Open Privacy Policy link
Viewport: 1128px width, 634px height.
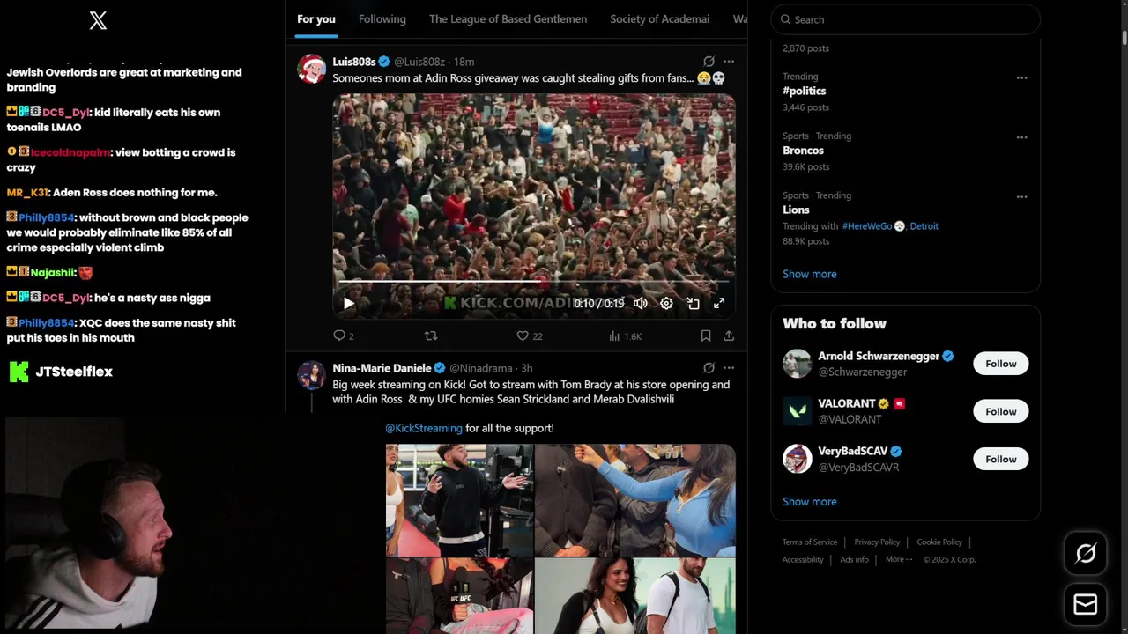877,542
